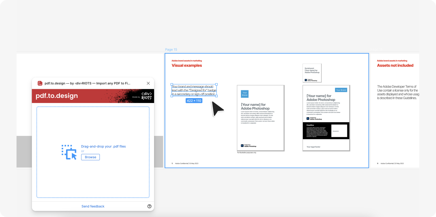436x217 pixels.
Task: Click the div RIOTS logo in banner
Action: [x=146, y=96]
